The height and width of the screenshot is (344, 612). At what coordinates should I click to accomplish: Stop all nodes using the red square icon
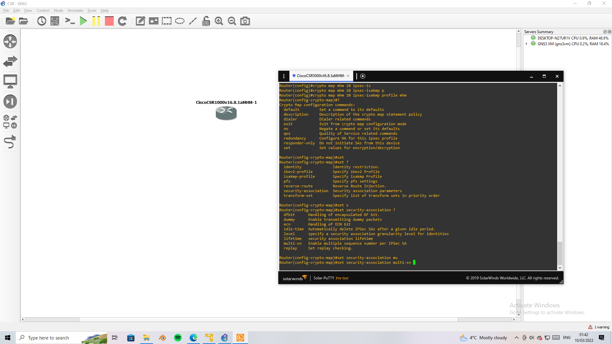click(109, 21)
